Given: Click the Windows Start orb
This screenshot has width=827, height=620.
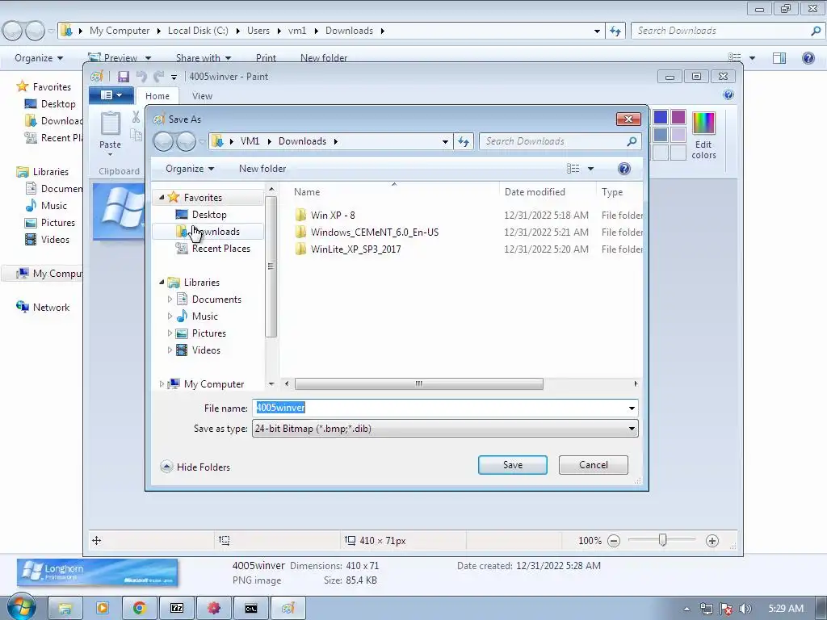Looking at the screenshot, I should [x=20, y=607].
